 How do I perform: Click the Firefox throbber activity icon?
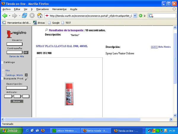(x=174, y=9)
